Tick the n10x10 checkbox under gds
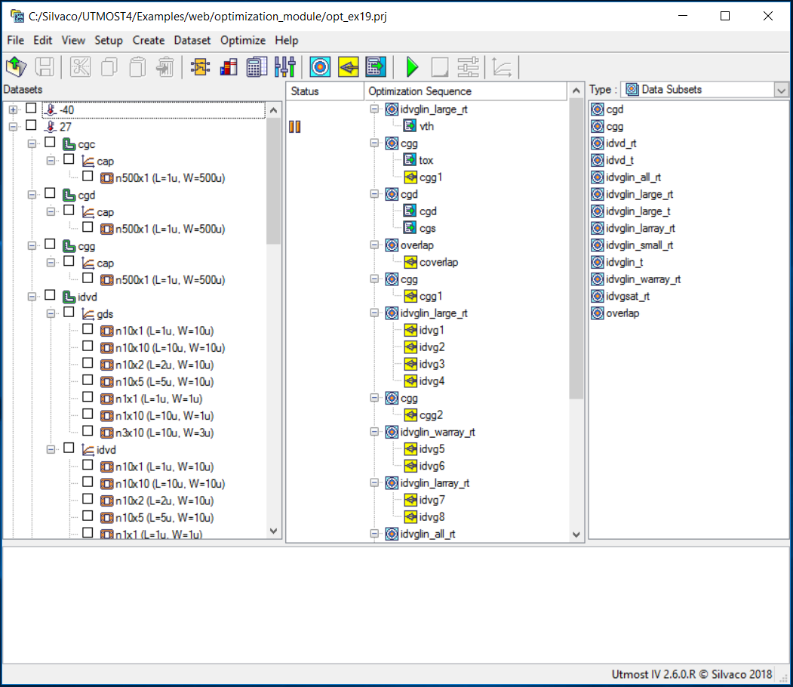This screenshot has height=687, width=793. tap(88, 346)
